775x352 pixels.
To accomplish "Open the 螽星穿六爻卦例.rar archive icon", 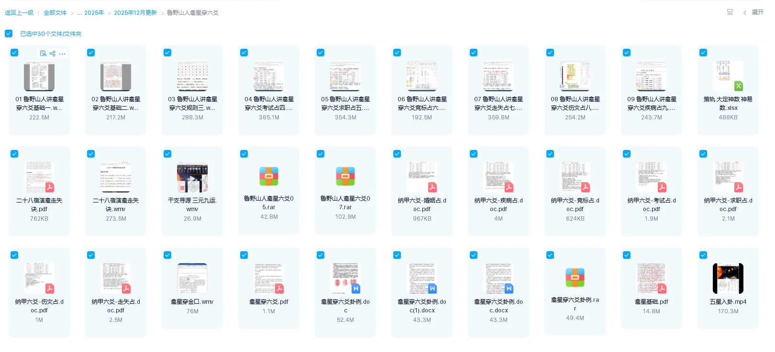I will pos(575,277).
